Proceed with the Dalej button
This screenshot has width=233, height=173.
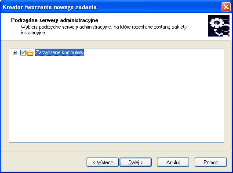pos(135,162)
